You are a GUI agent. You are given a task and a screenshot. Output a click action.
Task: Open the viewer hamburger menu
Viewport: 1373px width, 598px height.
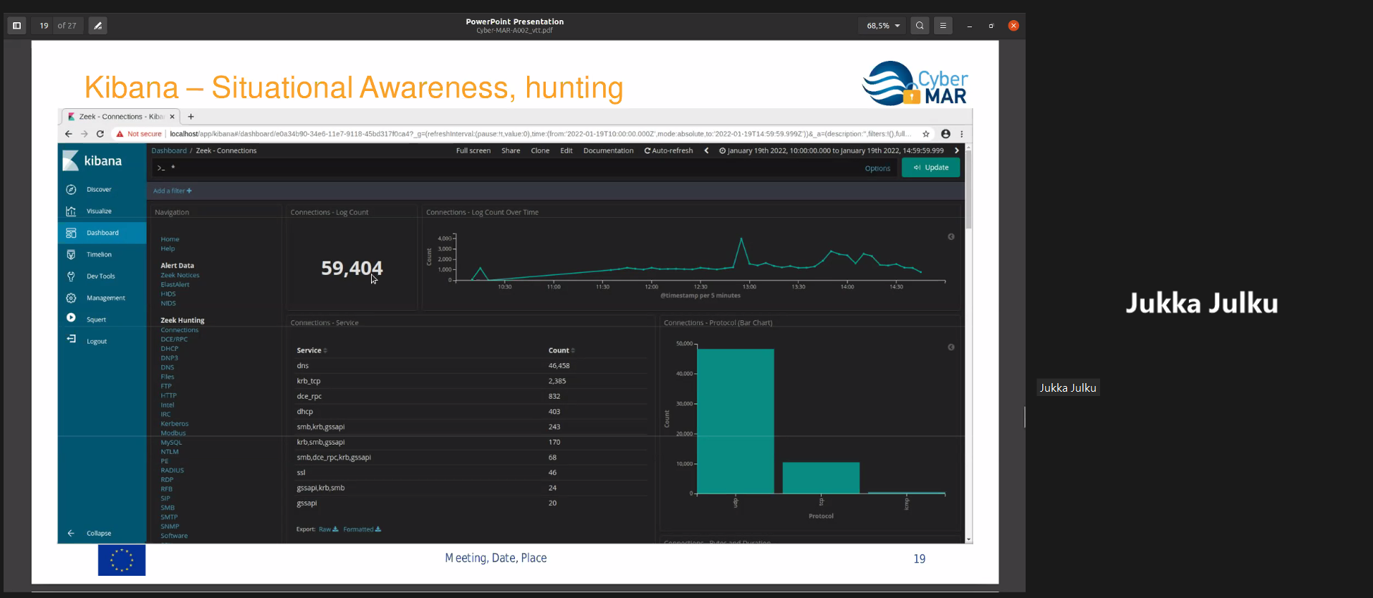point(943,26)
